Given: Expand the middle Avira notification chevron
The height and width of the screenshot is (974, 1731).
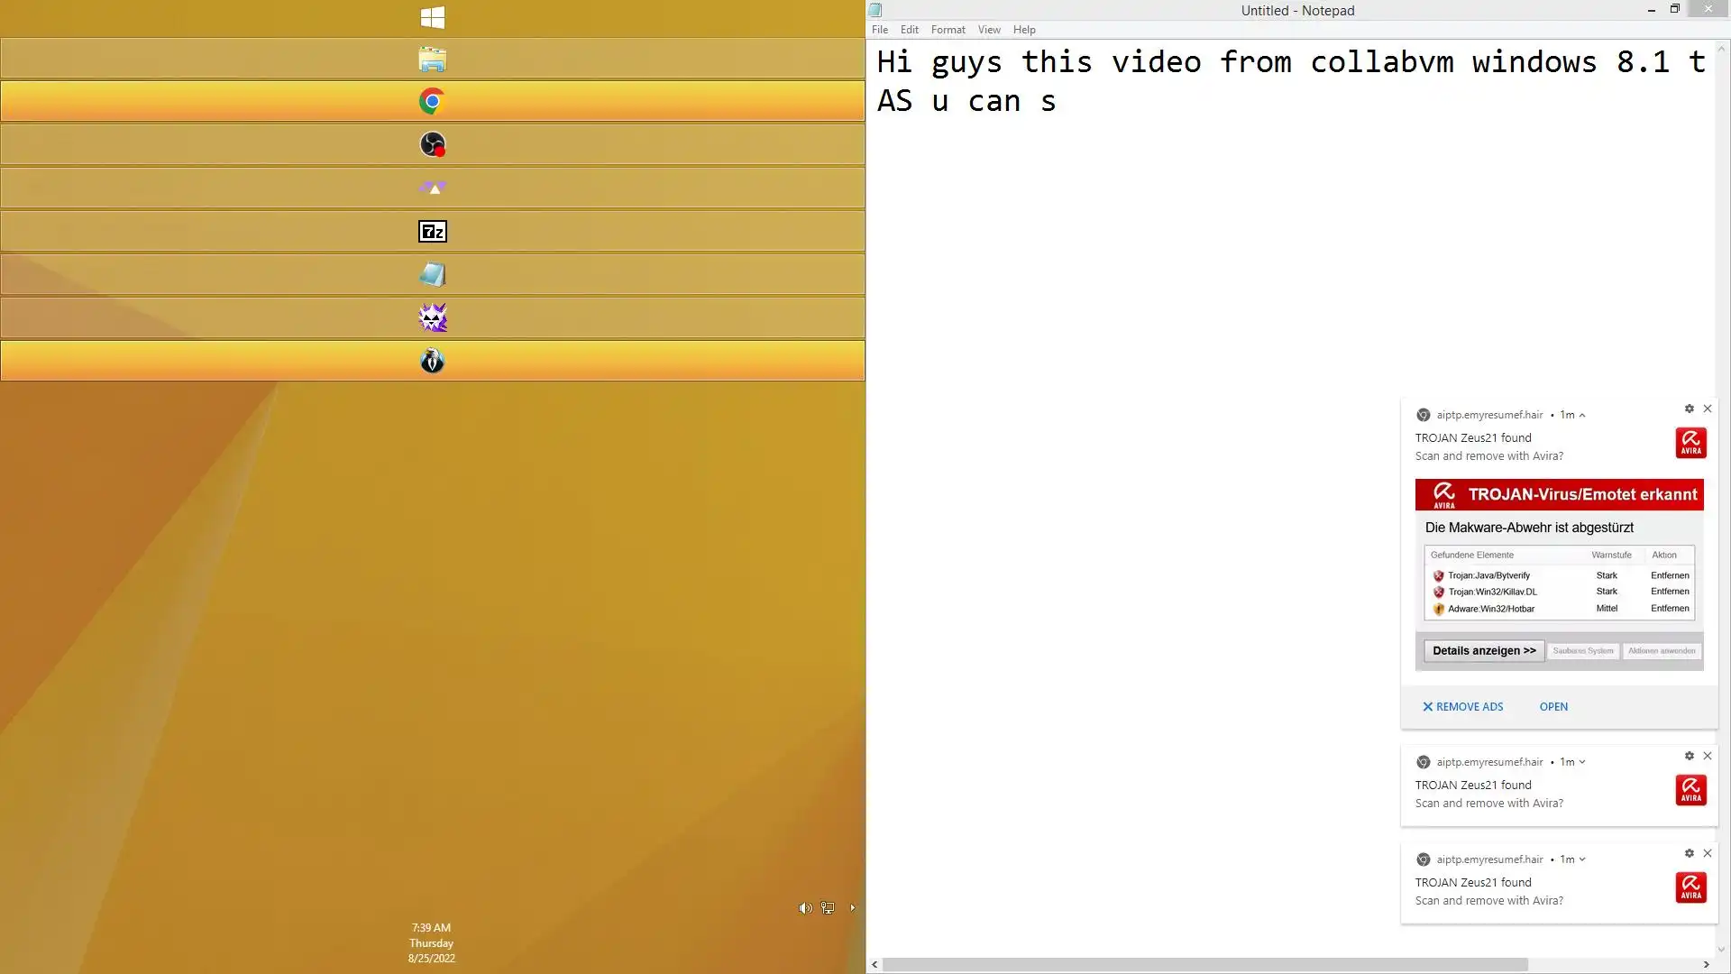Looking at the screenshot, I should tap(1582, 762).
